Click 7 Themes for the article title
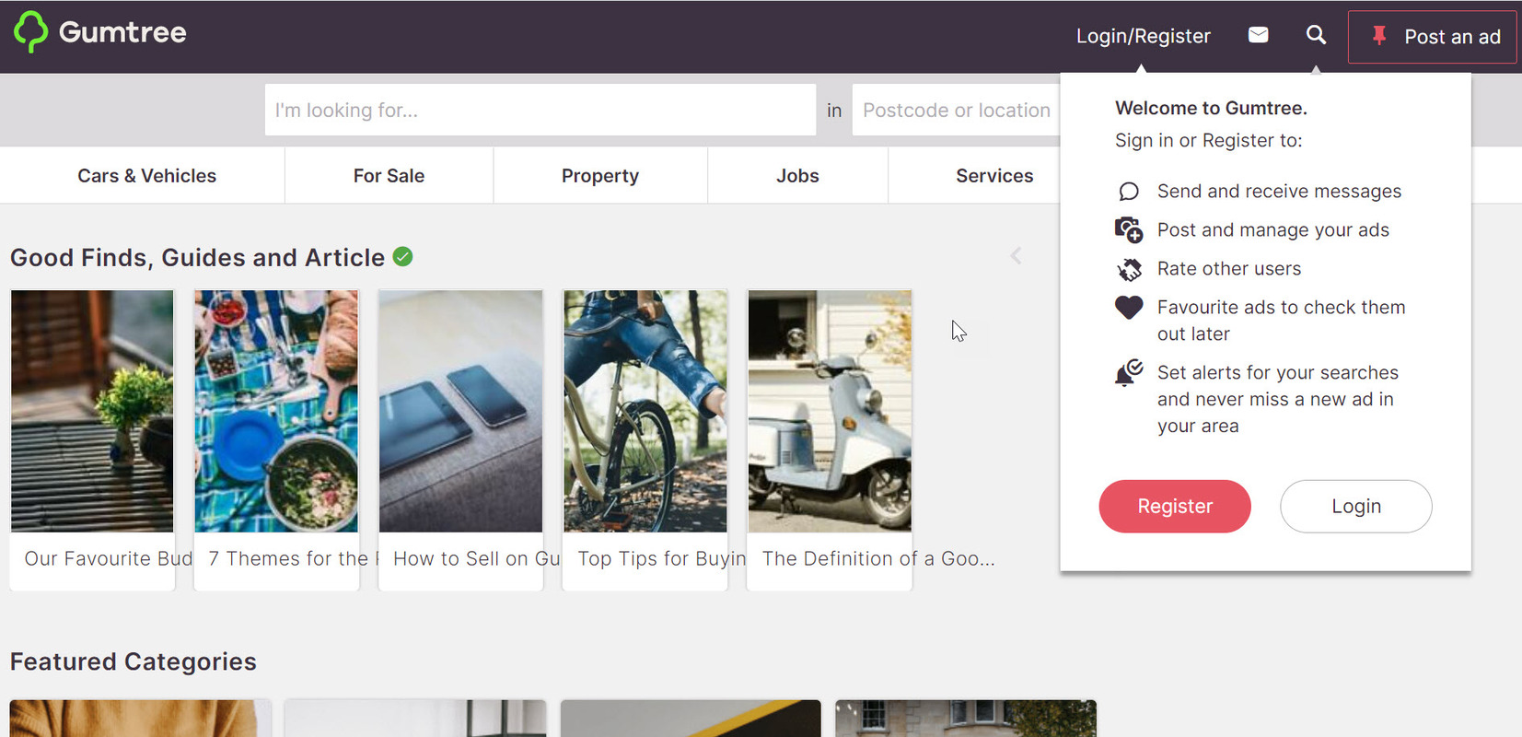The height and width of the screenshot is (737, 1522). point(294,558)
